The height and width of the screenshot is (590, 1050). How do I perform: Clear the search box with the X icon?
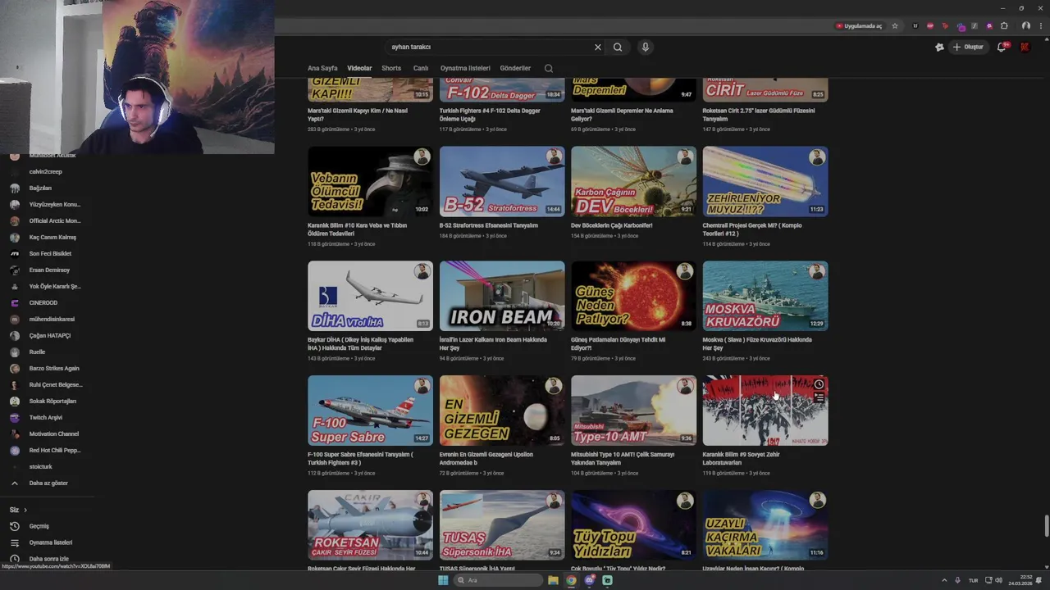click(x=598, y=48)
